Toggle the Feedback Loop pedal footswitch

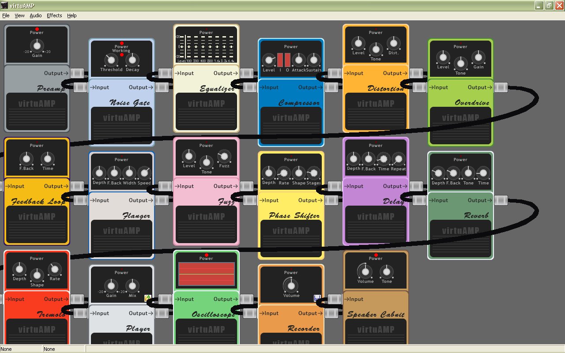click(37, 224)
